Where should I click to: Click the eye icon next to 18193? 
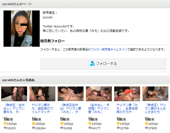pyautogui.click(x=5, y=128)
